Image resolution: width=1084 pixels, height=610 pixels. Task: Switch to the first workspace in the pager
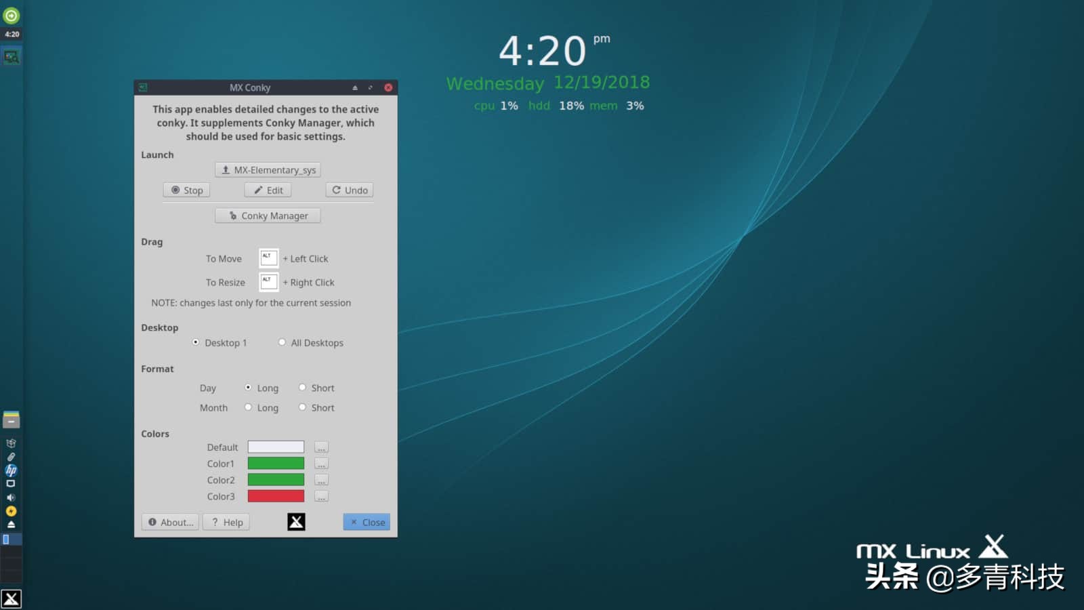(x=12, y=540)
